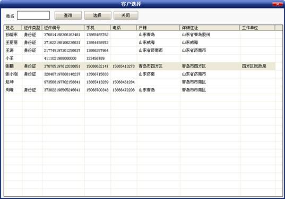Click 王涛's 详细住址 山东省济南市
This screenshot has height=199, width=285.
click(194, 51)
